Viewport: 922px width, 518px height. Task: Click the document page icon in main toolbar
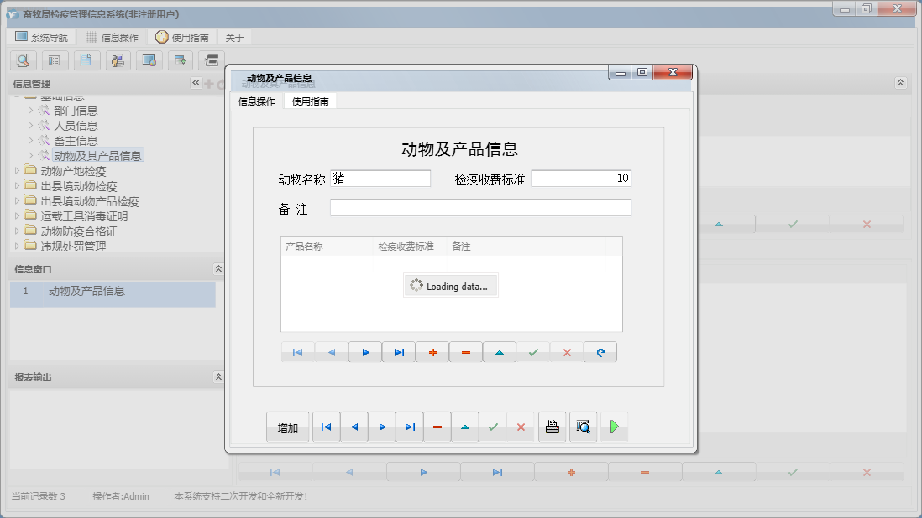click(86, 60)
